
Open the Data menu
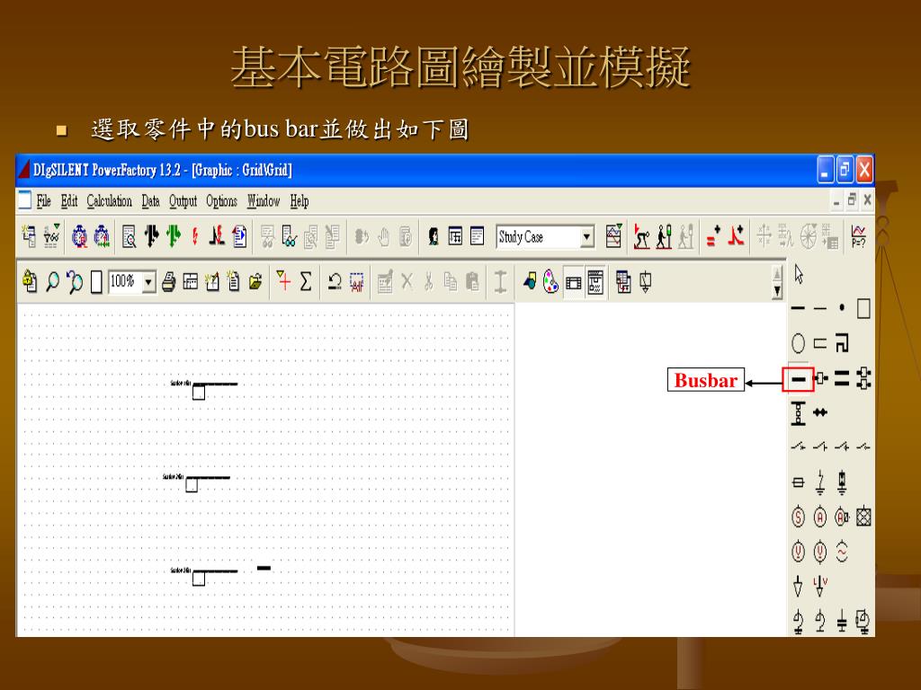point(150,201)
